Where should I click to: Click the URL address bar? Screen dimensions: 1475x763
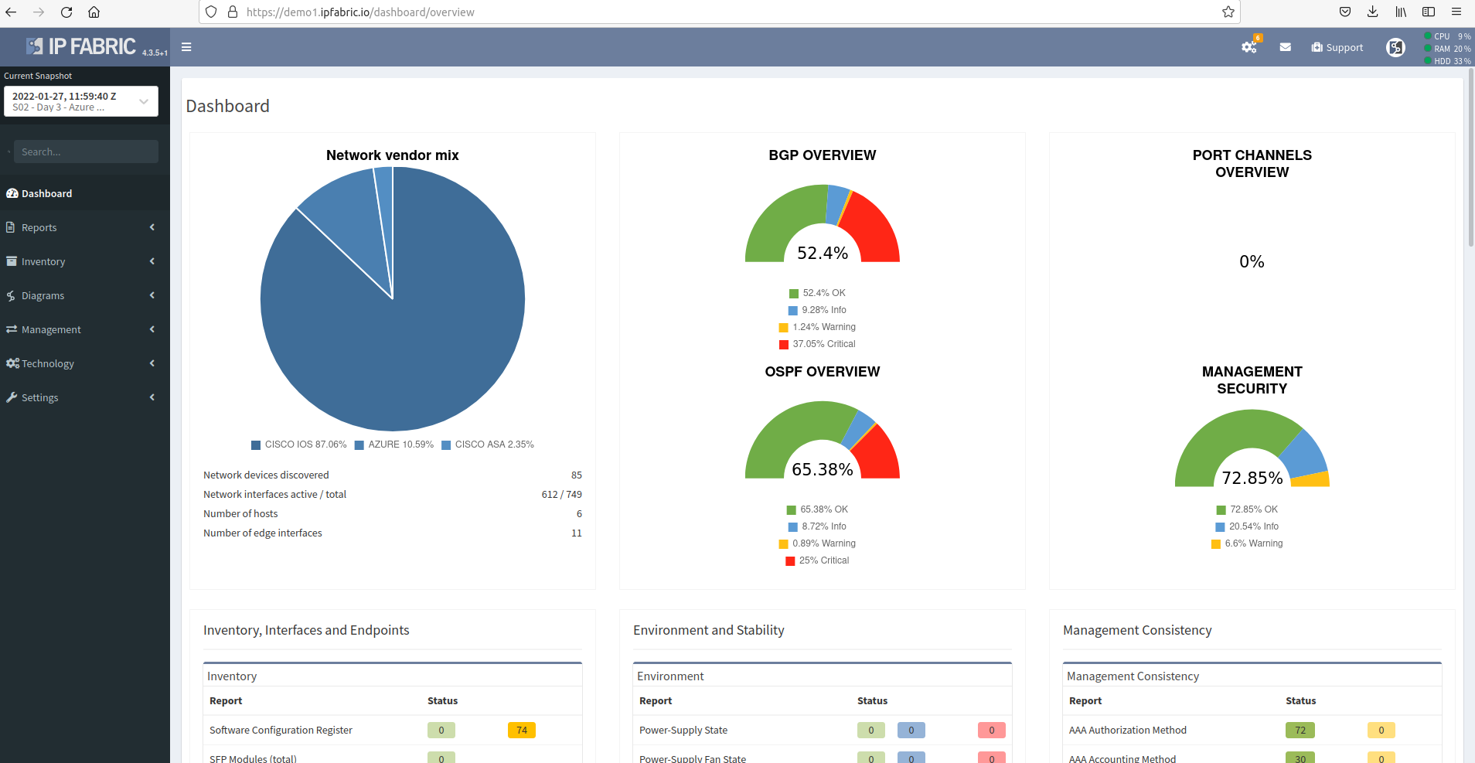tap(719, 12)
